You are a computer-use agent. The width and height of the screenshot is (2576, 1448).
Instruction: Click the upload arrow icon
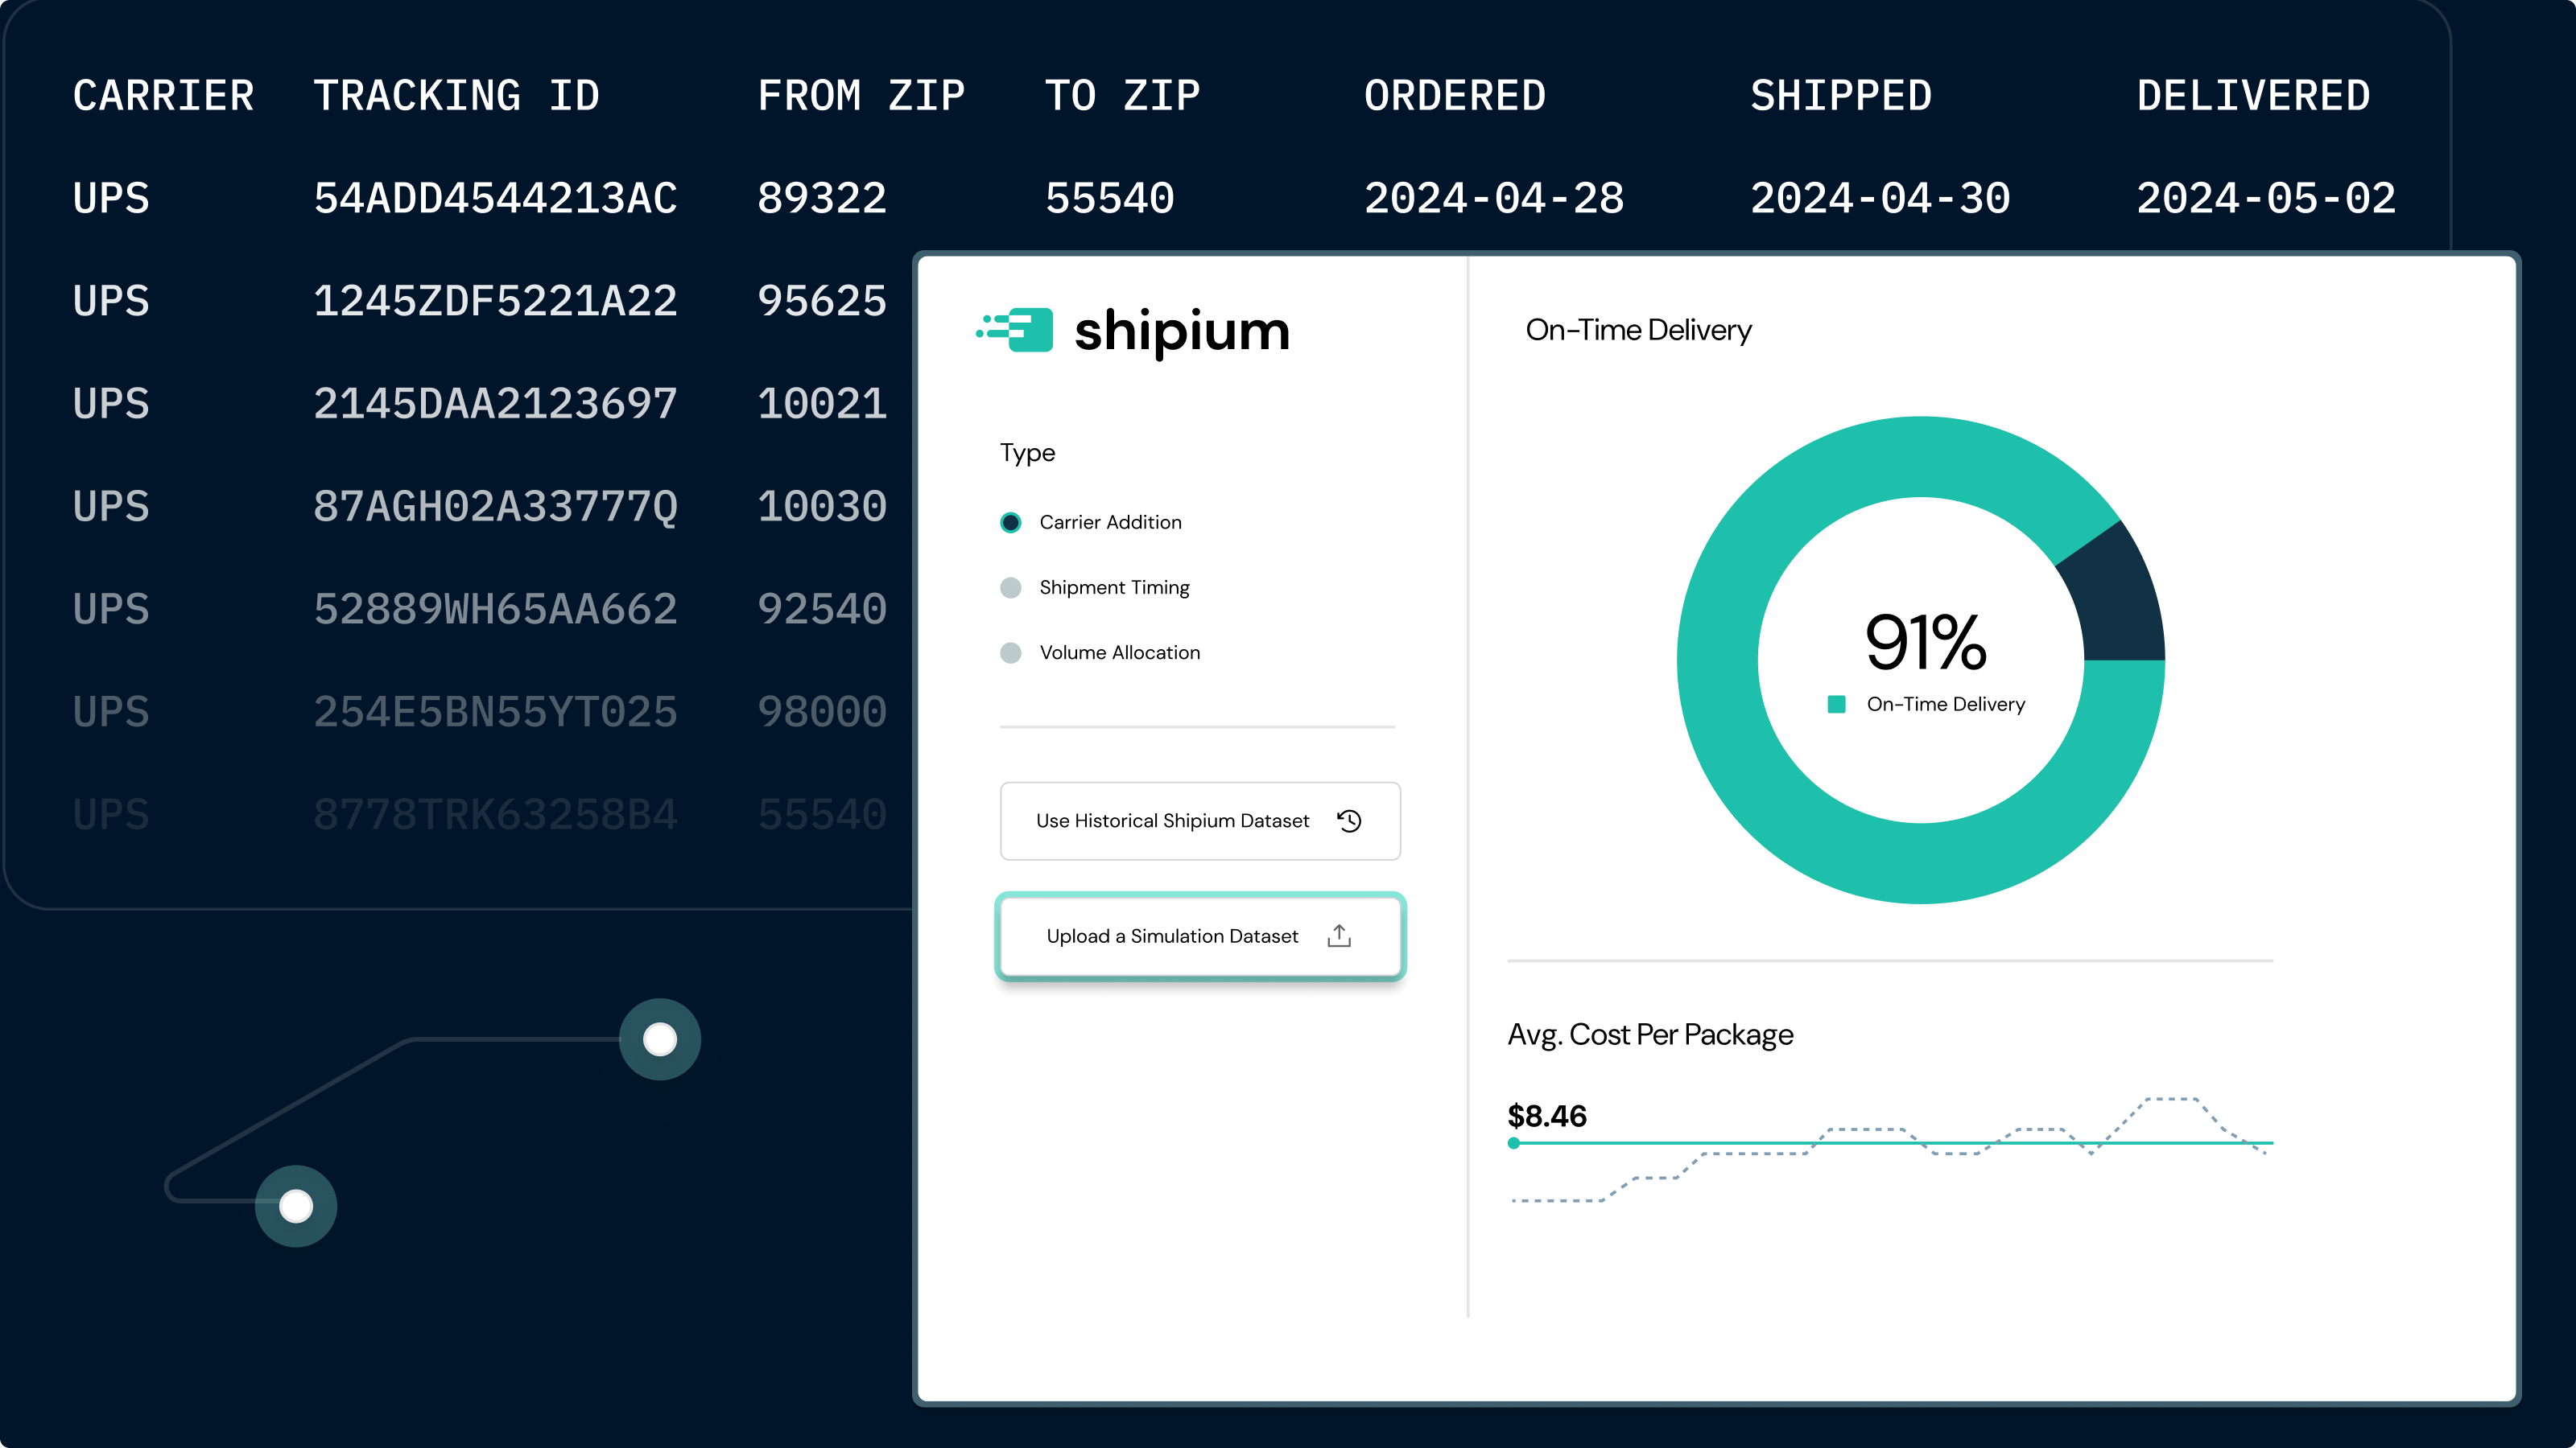[x=1339, y=936]
